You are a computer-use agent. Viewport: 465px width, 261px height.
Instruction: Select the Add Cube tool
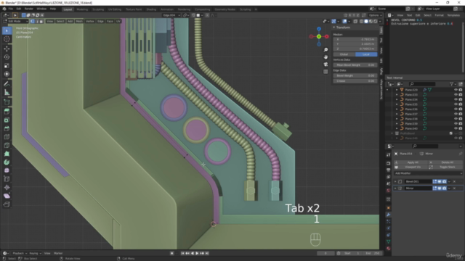pos(7,102)
